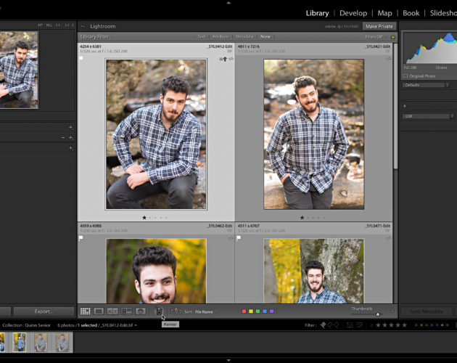Click the plus icon in the right panel
This screenshot has width=457, height=363.
click(x=405, y=106)
